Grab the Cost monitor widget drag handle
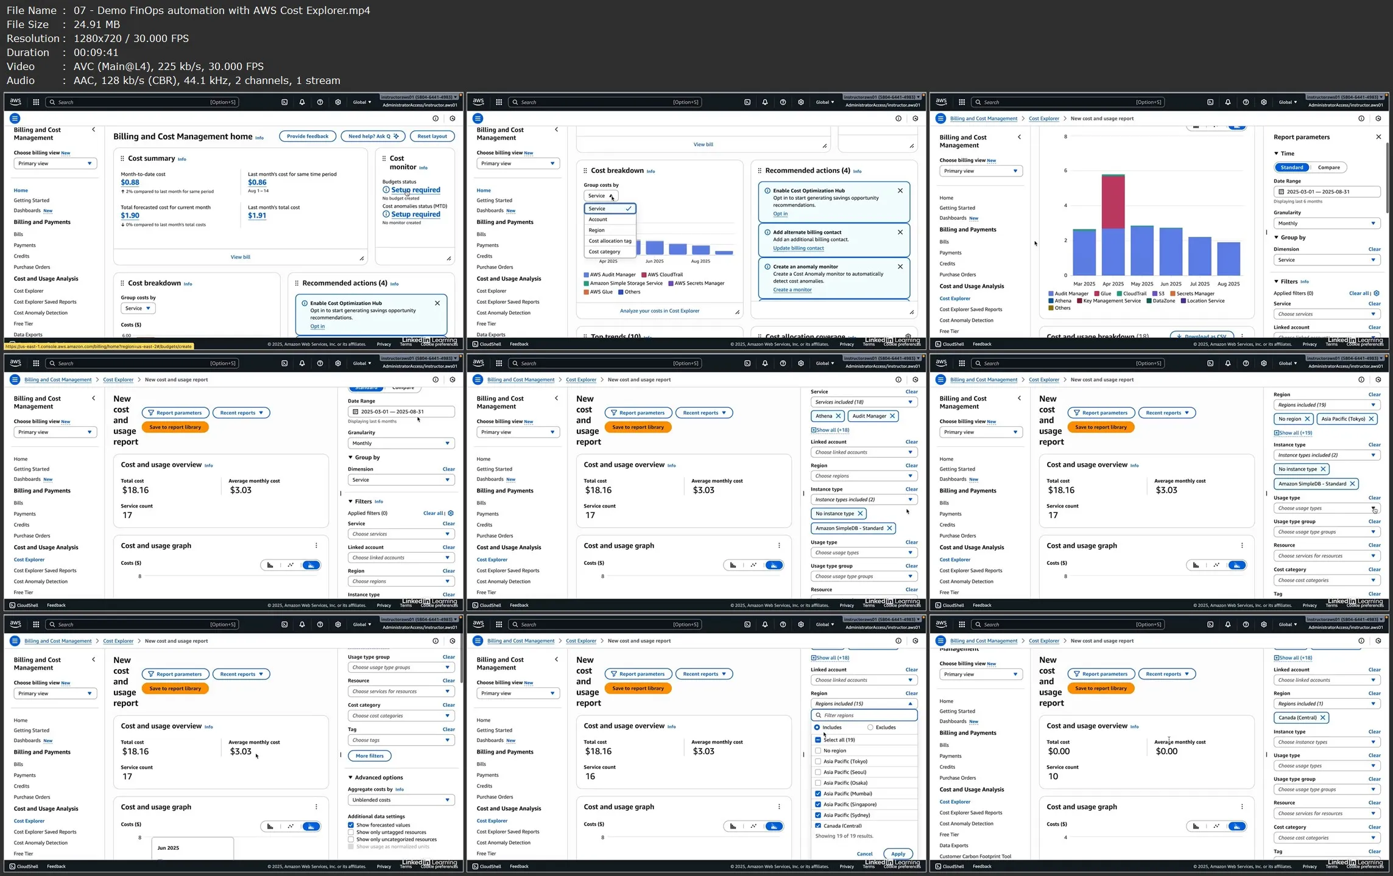This screenshot has width=1393, height=876. (x=384, y=158)
